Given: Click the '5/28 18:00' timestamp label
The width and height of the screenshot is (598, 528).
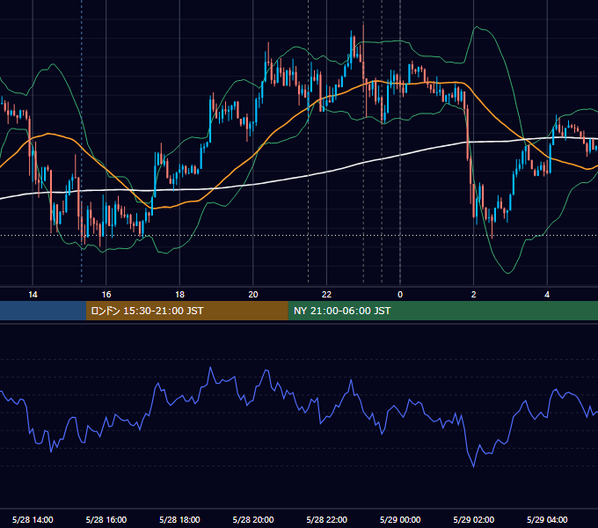Looking at the screenshot, I should click(x=179, y=519).
